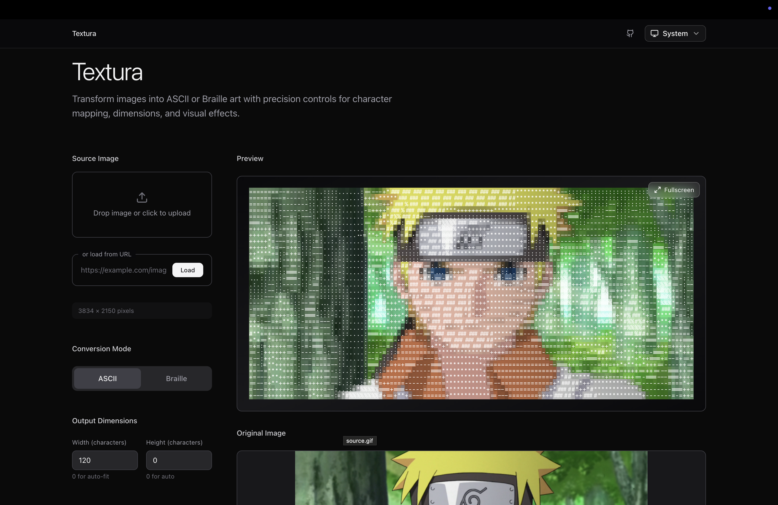Image resolution: width=778 pixels, height=505 pixels.
Task: Click the Height characters input
Action: 179,460
